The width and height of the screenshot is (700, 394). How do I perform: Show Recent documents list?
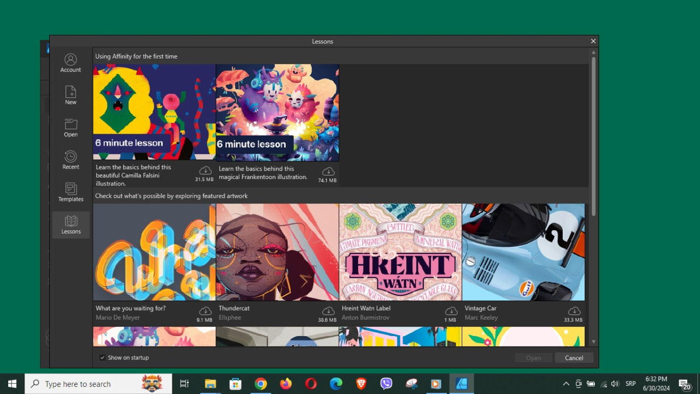point(71,160)
